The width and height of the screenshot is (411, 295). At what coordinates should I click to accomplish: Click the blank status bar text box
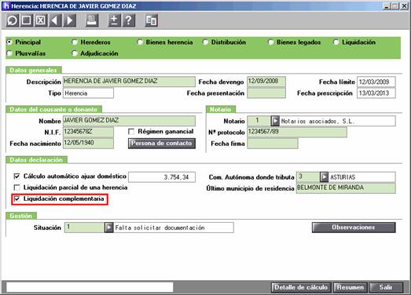(90, 287)
